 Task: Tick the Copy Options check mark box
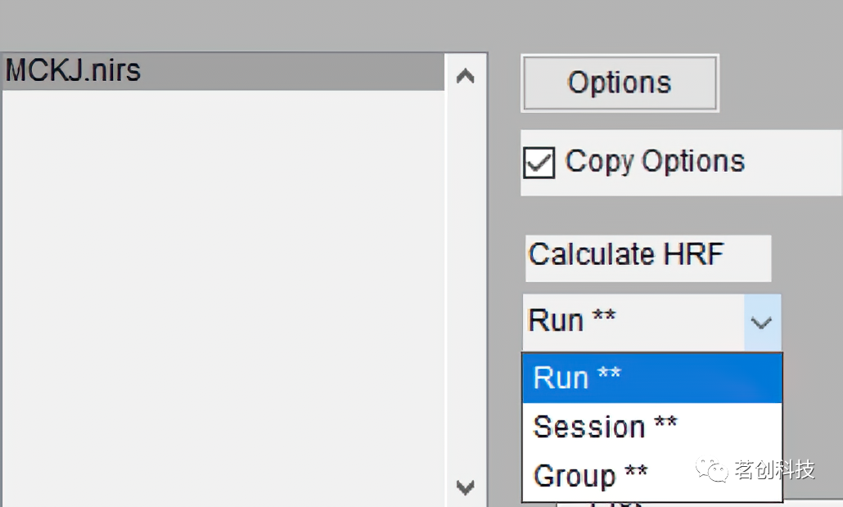(539, 163)
